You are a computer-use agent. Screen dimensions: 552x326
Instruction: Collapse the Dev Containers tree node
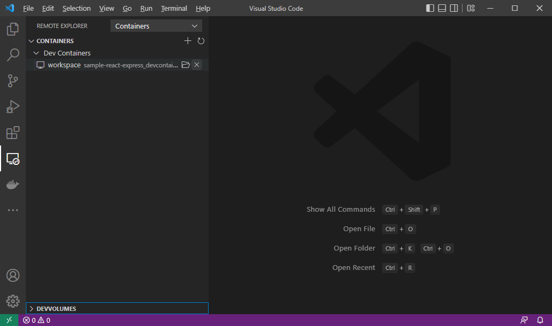coord(36,53)
